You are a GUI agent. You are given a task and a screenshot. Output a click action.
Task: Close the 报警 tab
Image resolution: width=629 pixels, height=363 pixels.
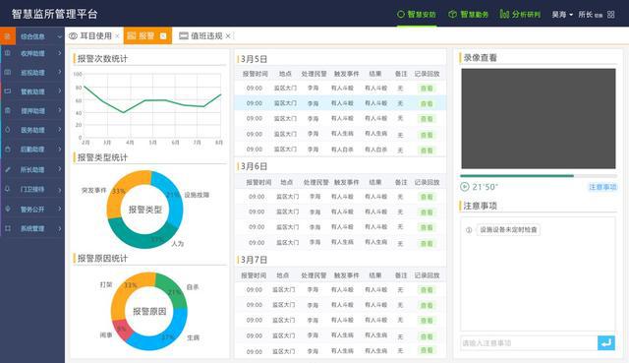(x=163, y=36)
